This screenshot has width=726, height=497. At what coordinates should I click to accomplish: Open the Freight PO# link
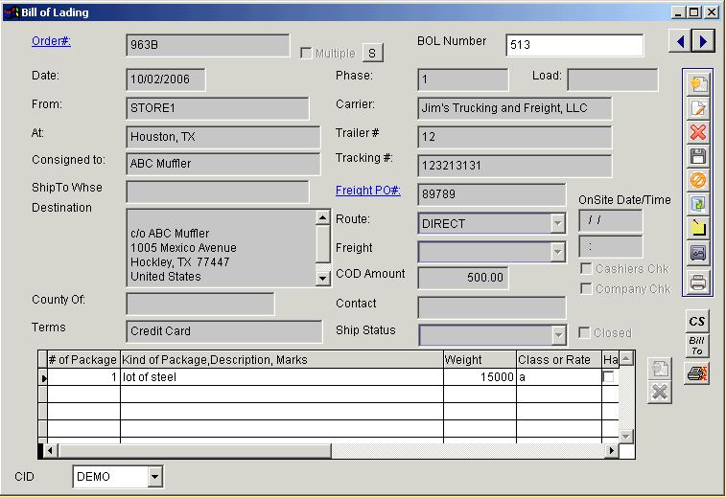[x=368, y=191]
